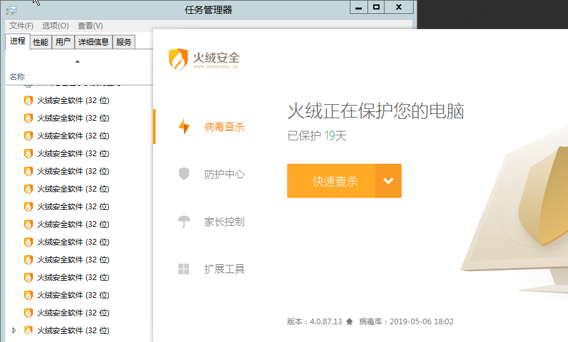568x342 pixels.
Task: Click the lightning icon for 病毒查杀
Action: pos(184,126)
